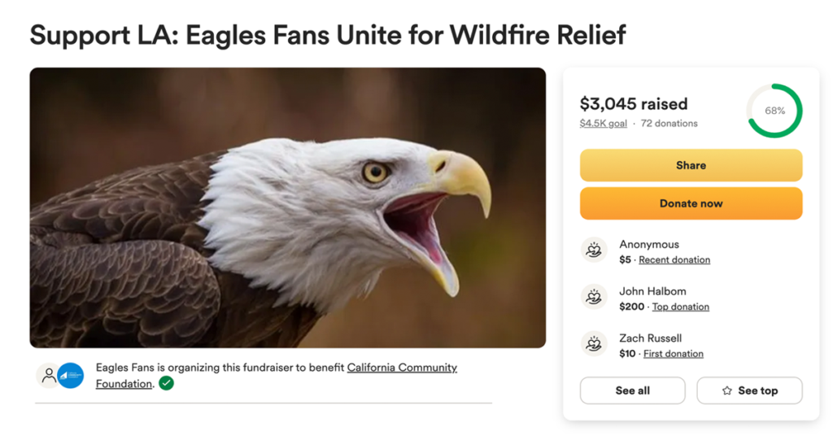This screenshot has height=436, width=833.
Task: Click the blue California Community Foundation logo
Action: pos(71,375)
